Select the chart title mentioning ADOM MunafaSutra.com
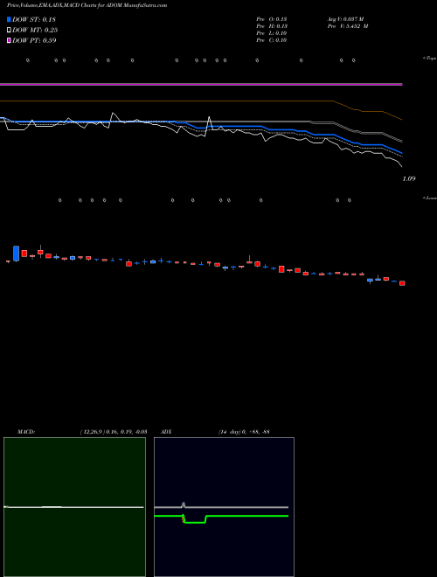Image resolution: width=437 pixels, height=577 pixels. [87, 5]
